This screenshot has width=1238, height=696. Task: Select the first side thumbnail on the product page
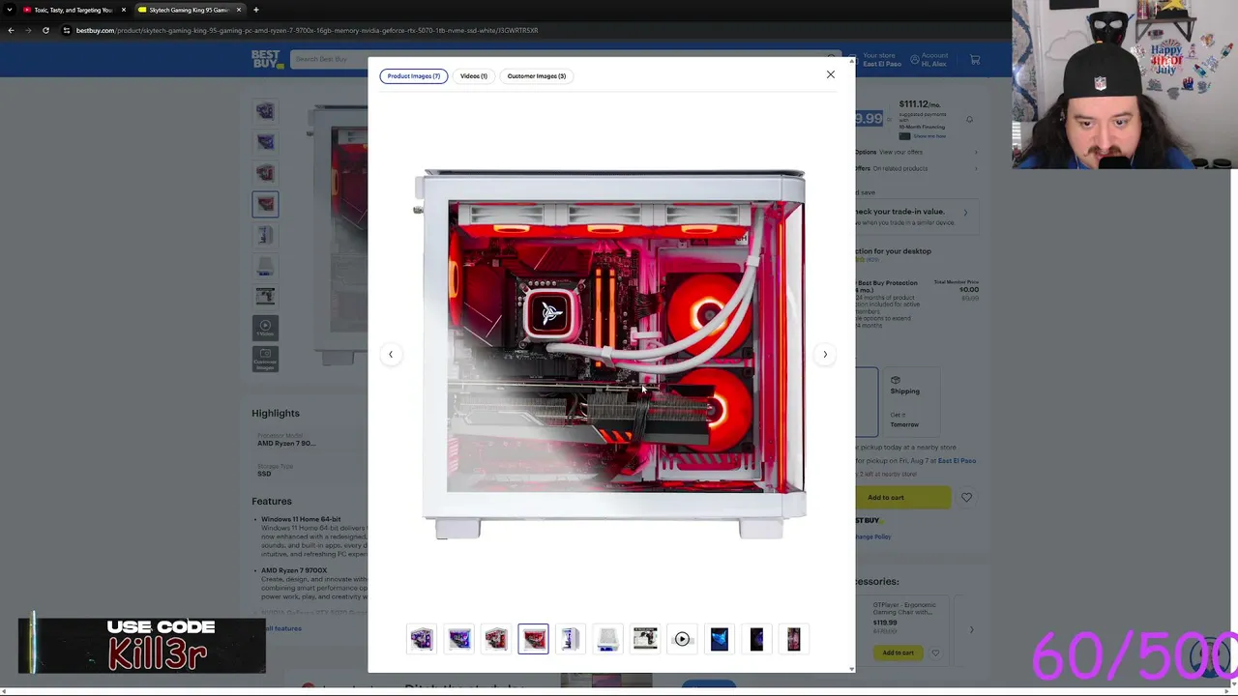(x=265, y=111)
